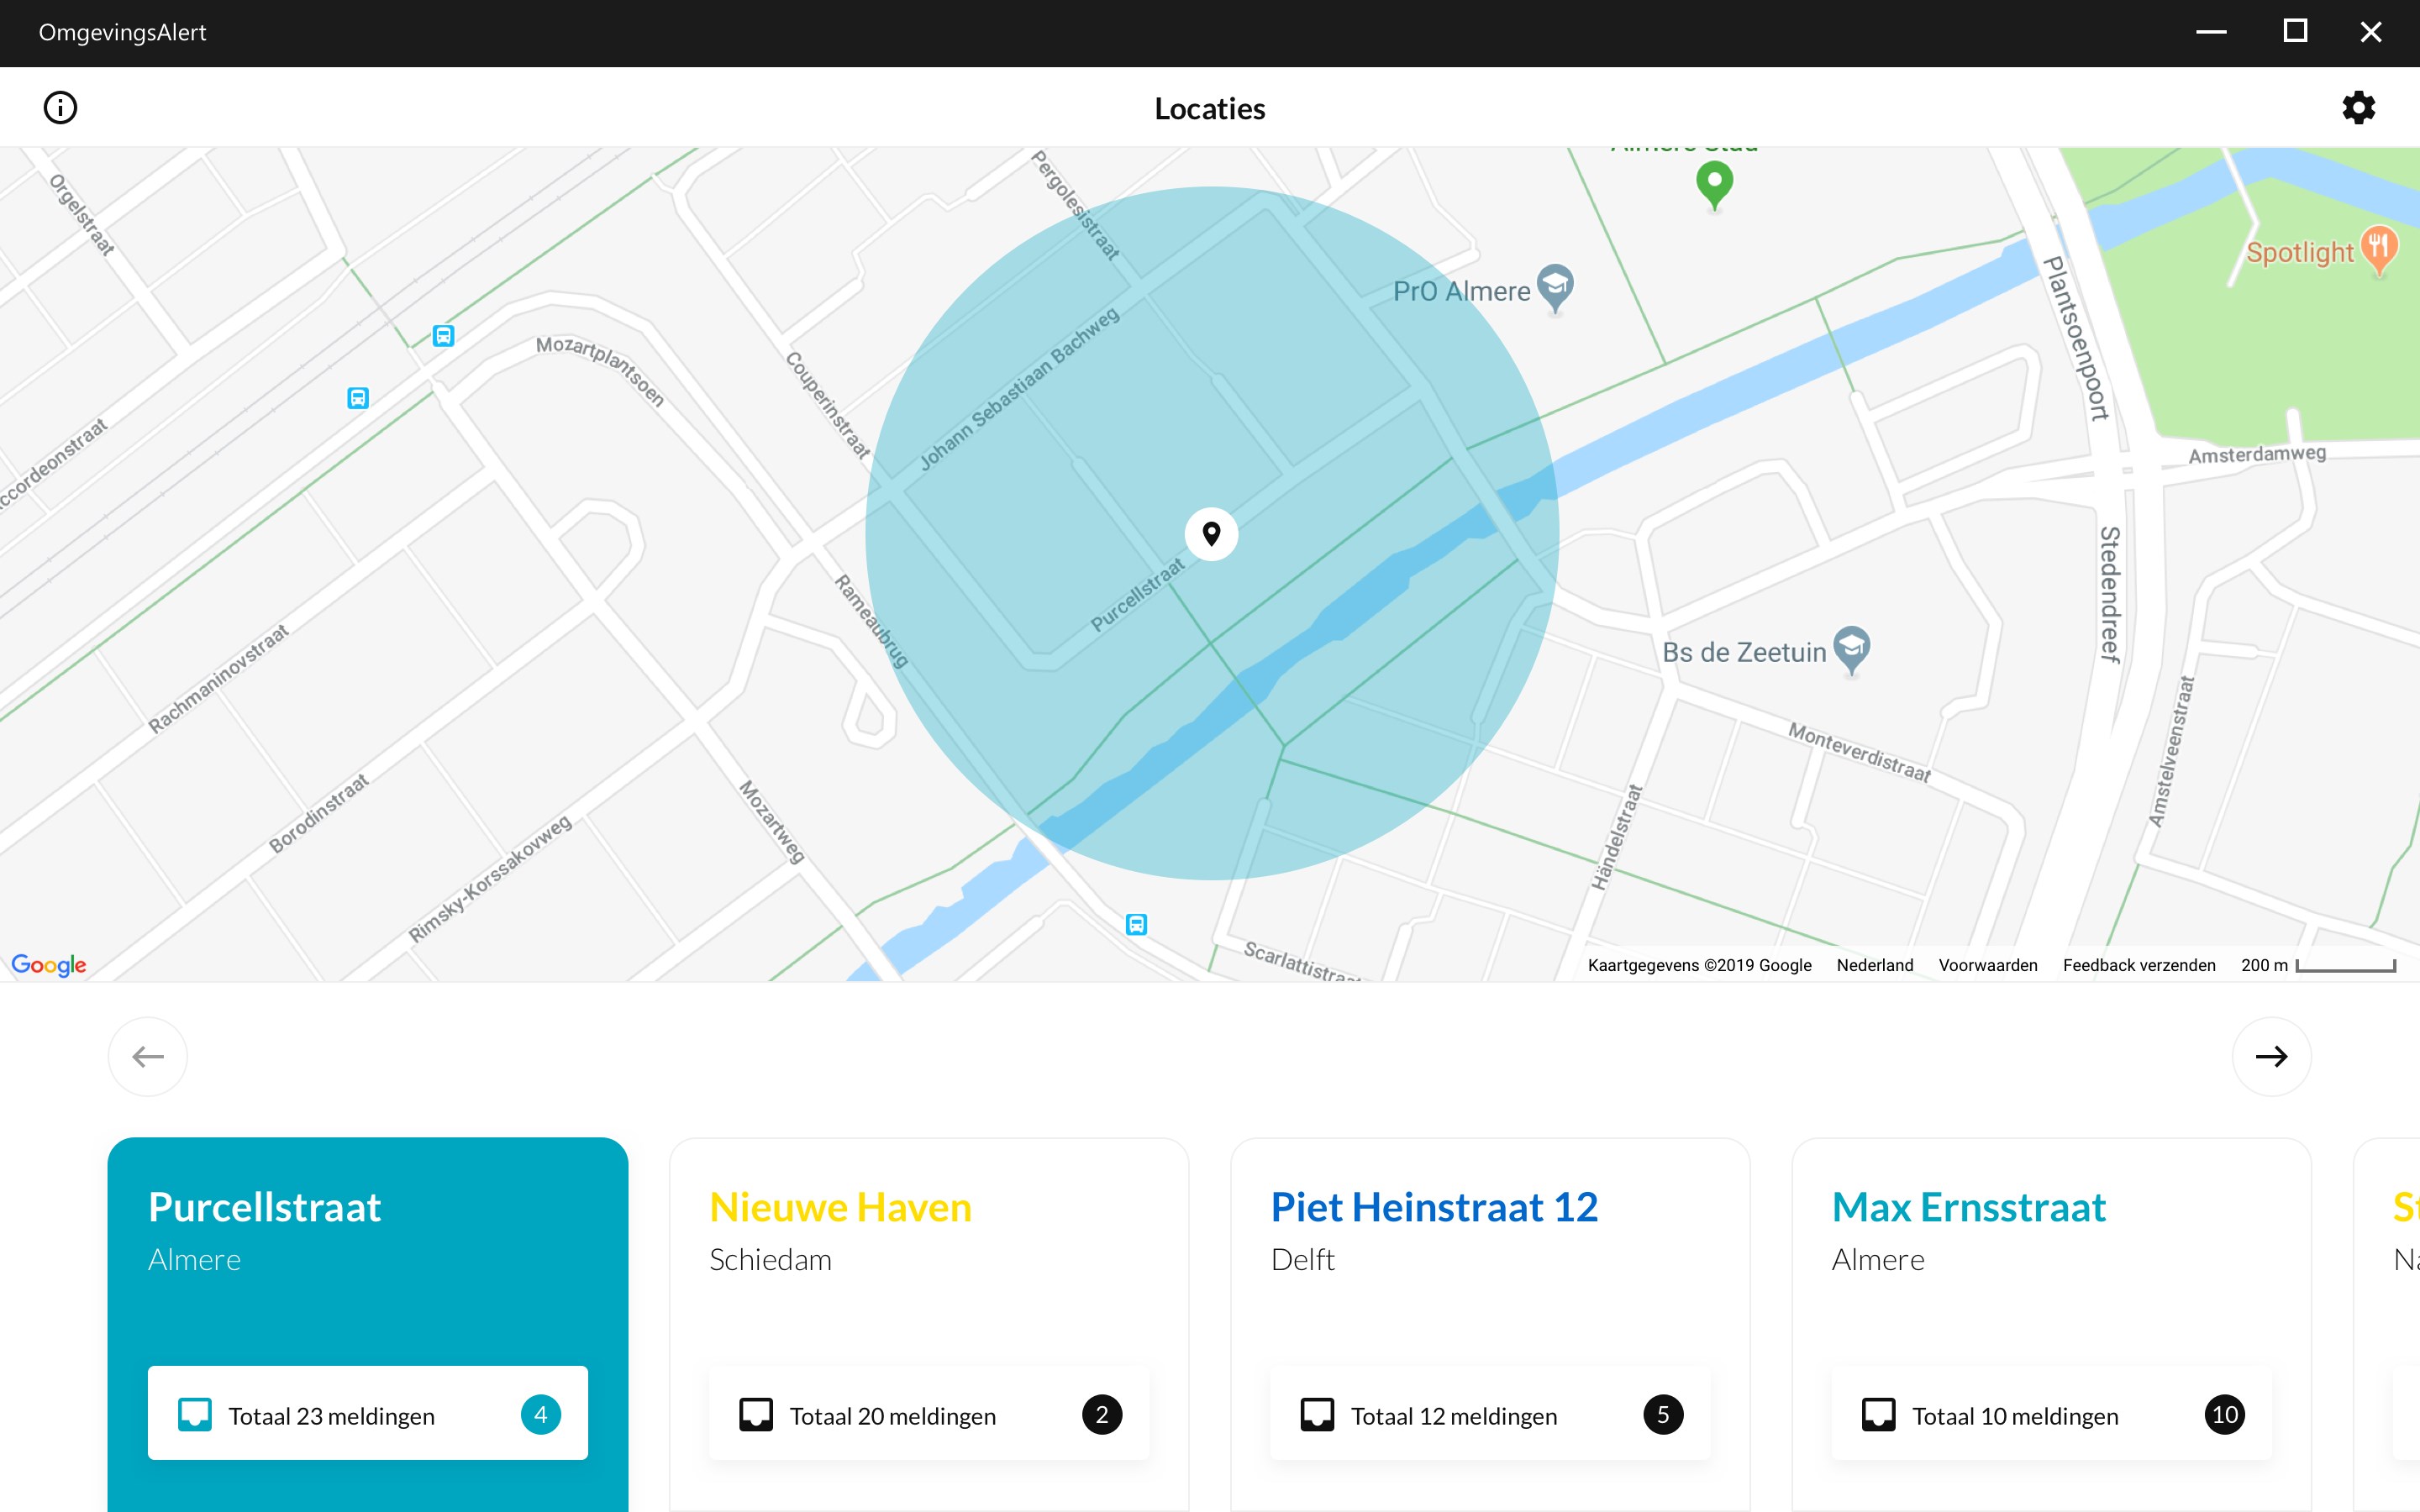Open the Voorwaarden map link

click(1987, 965)
